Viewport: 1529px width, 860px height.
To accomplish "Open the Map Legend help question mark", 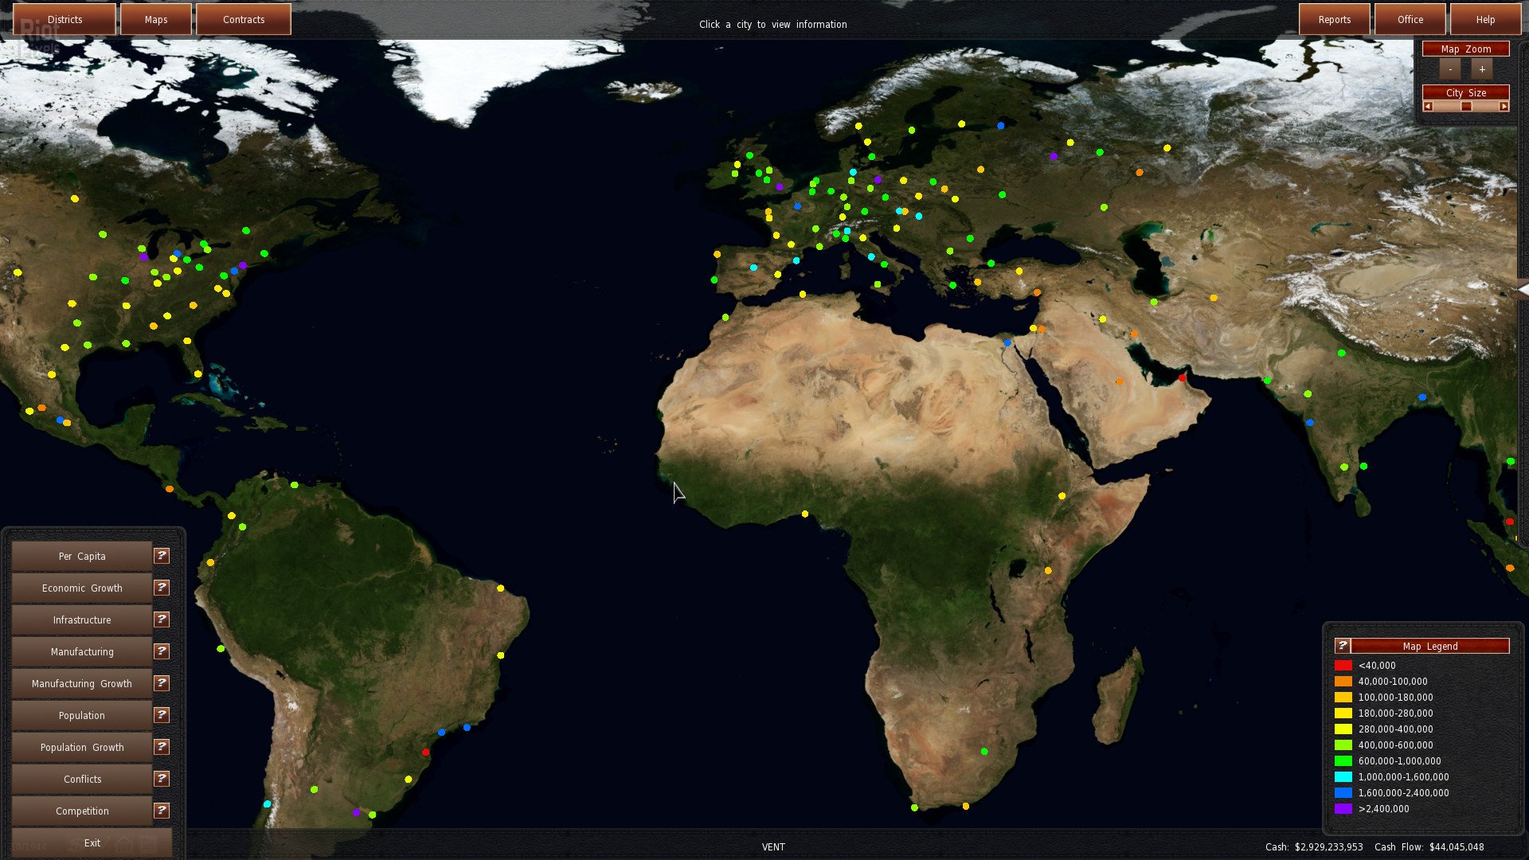I will click(1341, 646).
